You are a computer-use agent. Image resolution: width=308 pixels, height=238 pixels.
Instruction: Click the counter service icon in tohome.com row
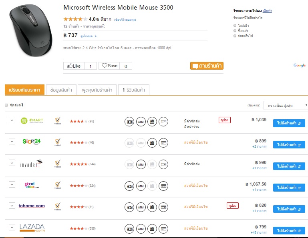coord(152,207)
